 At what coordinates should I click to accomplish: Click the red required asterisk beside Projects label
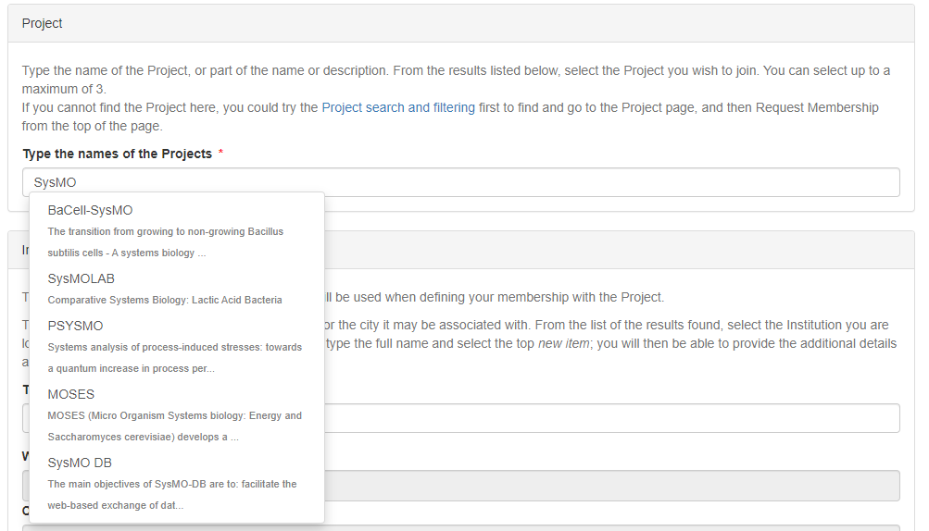tap(220, 154)
